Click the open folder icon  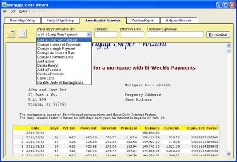pos(11,33)
